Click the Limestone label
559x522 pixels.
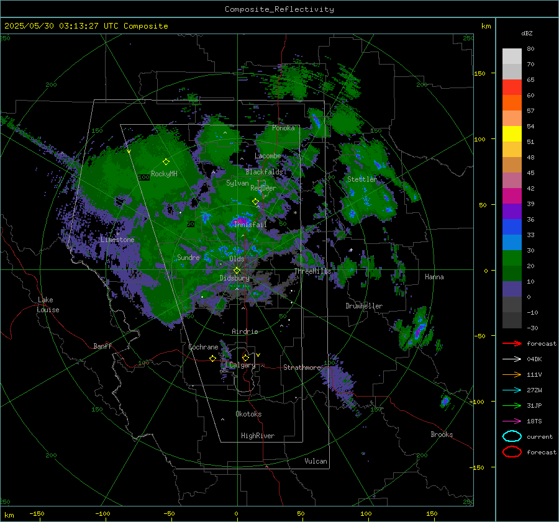(x=117, y=240)
